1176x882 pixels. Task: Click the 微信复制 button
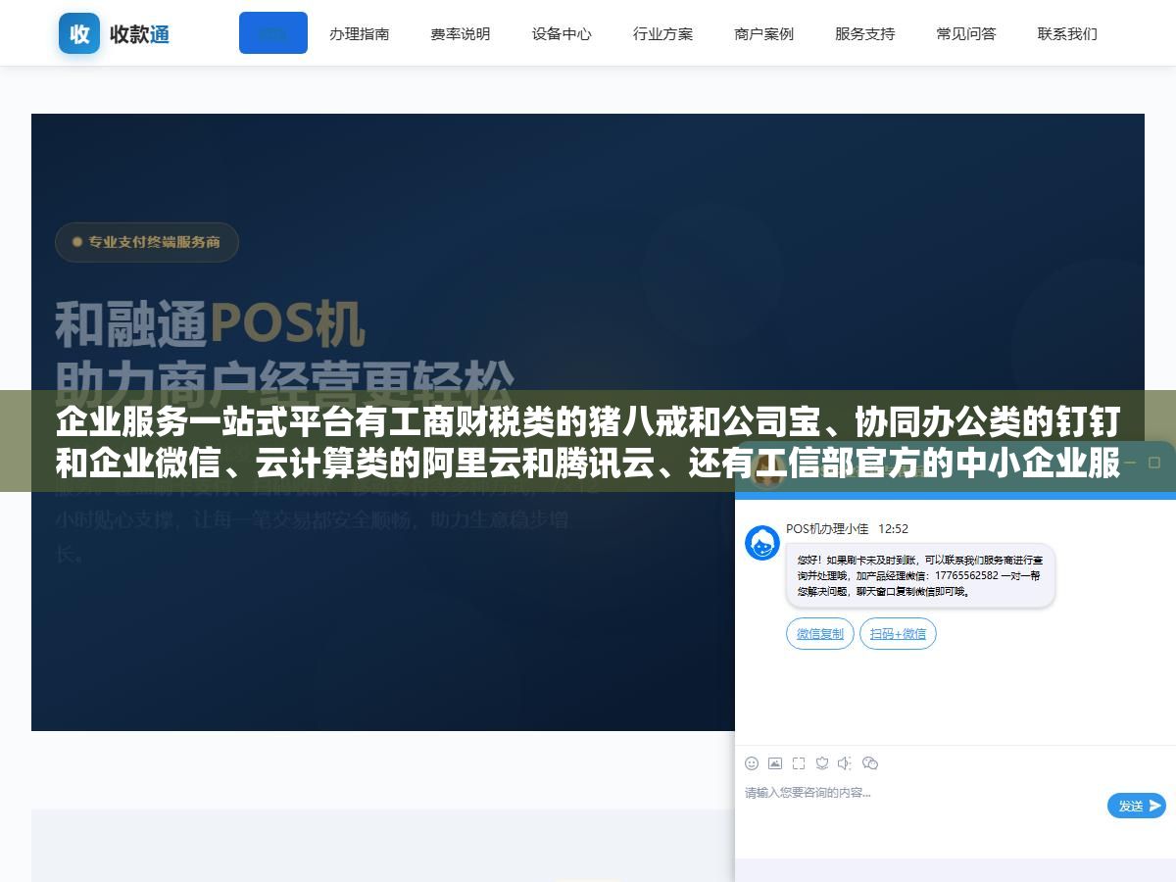coord(820,634)
